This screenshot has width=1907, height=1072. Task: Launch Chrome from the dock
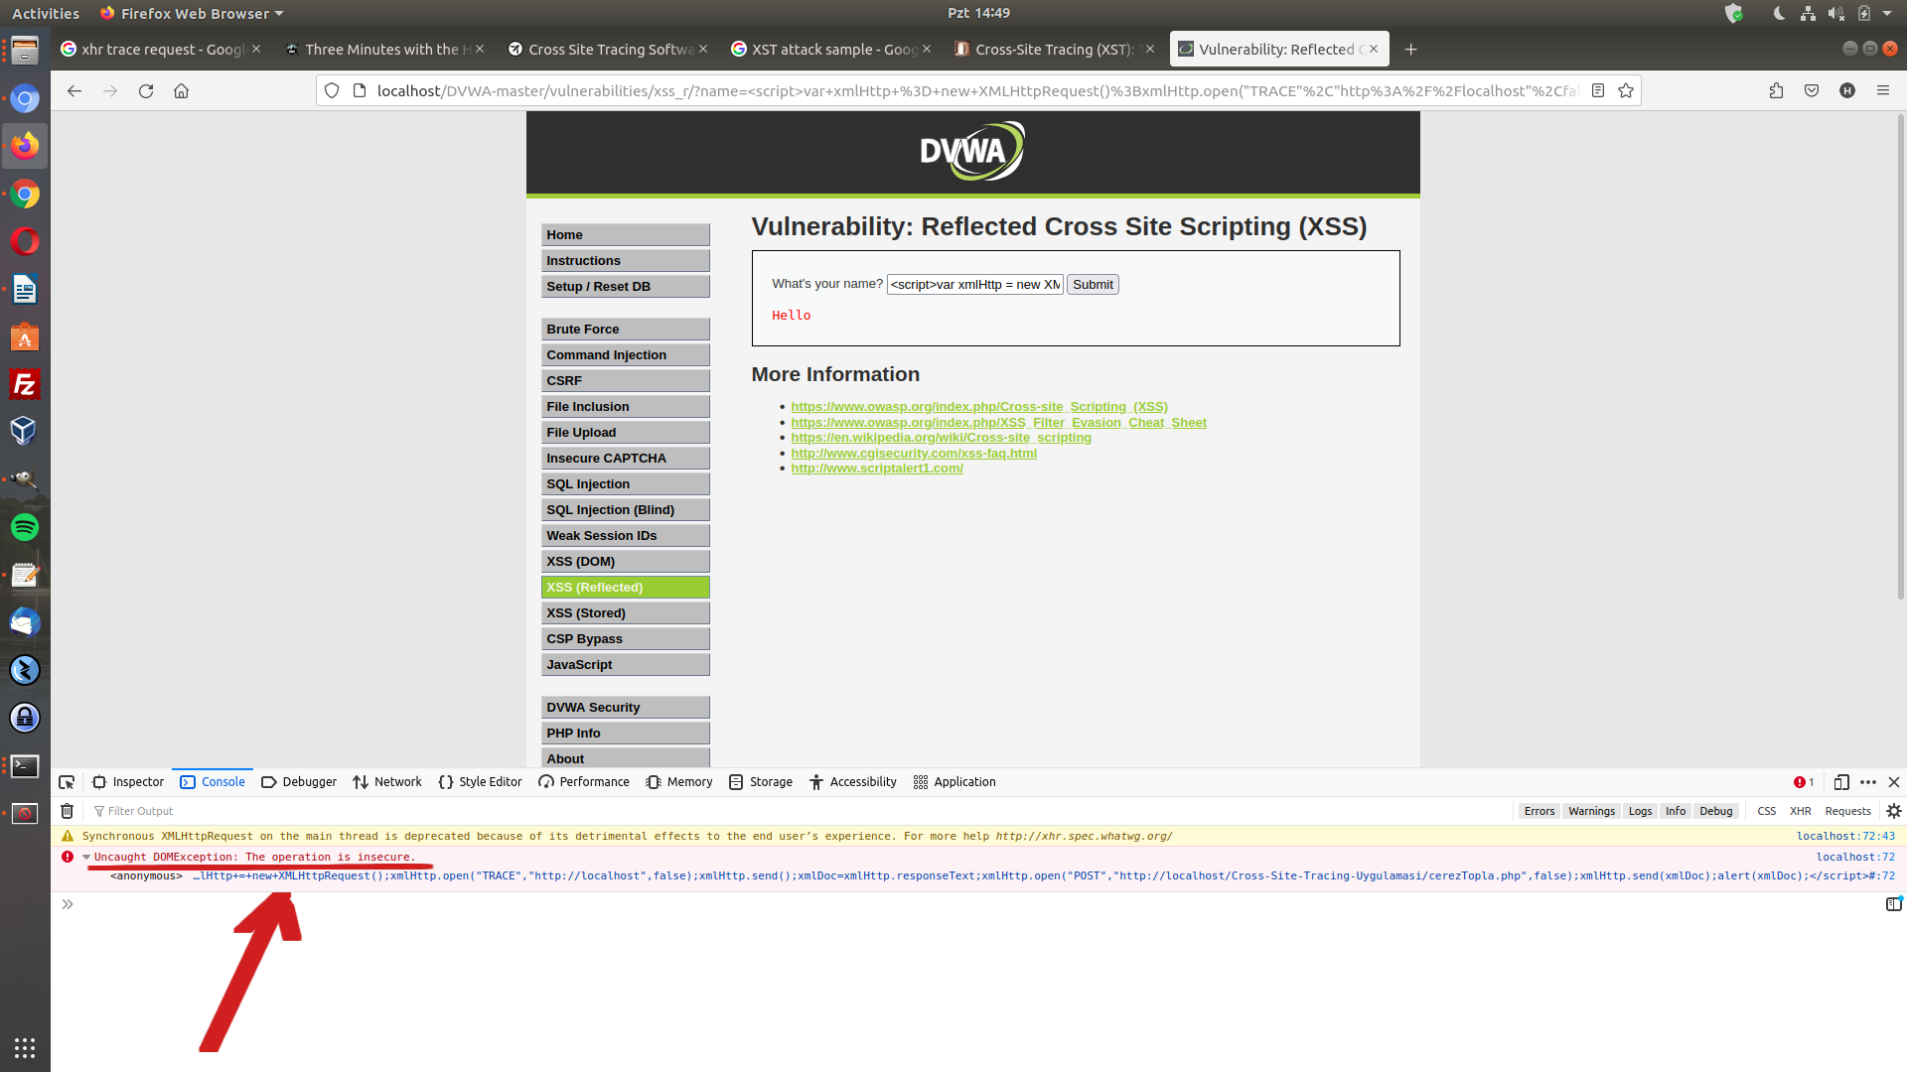(25, 194)
